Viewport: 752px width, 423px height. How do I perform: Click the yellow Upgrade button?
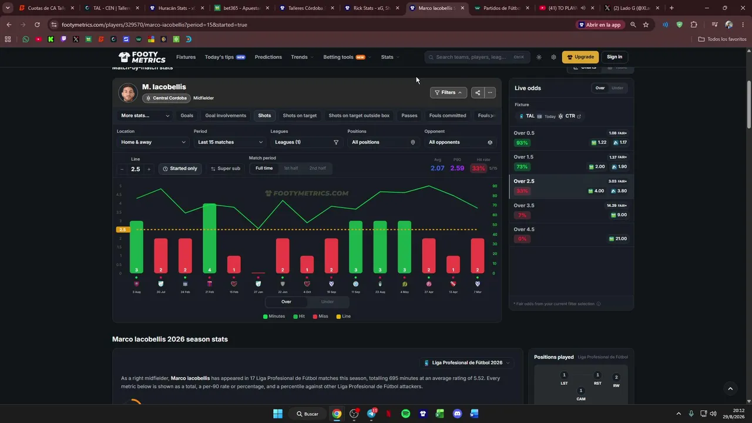pos(580,57)
